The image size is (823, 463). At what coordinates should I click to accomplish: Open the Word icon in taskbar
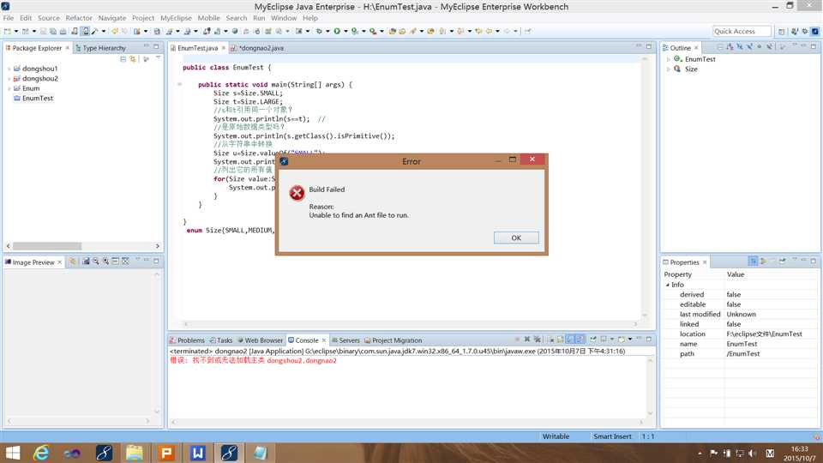point(197,453)
